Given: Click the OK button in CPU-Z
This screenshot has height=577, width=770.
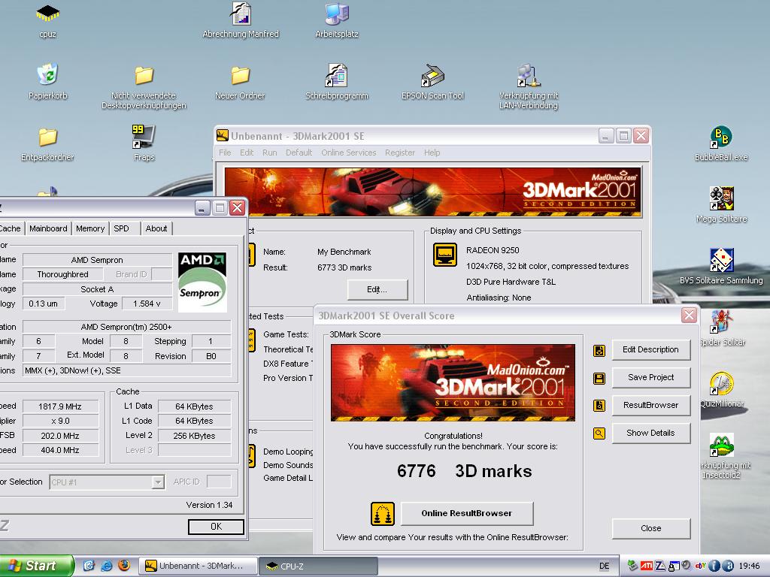Looking at the screenshot, I should coord(216,527).
